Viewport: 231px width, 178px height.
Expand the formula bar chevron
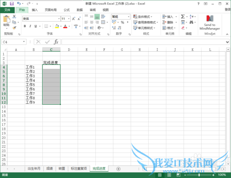coord(227,42)
